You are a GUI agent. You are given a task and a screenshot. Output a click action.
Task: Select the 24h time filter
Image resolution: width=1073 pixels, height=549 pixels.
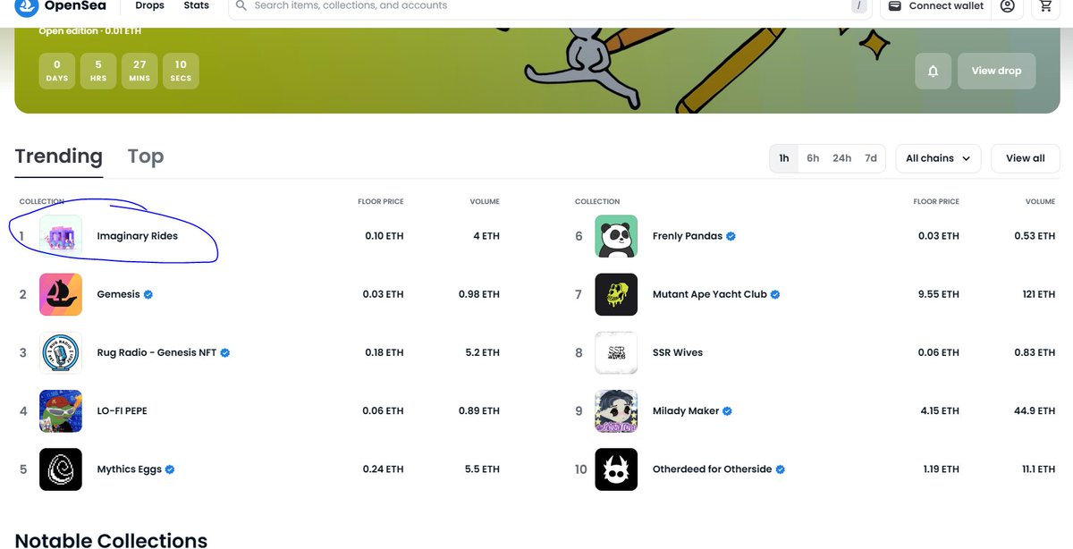(x=841, y=157)
